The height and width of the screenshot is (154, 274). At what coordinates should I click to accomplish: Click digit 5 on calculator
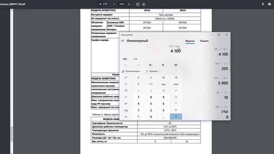tap(151, 104)
